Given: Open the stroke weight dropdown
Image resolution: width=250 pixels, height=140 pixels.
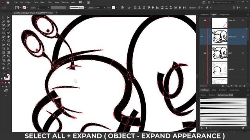Looking at the screenshot, I should click(x=48, y=8).
